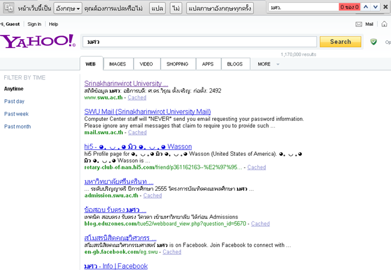Select the Anytime time filter
The width and height of the screenshot is (391, 270).
coord(14,89)
